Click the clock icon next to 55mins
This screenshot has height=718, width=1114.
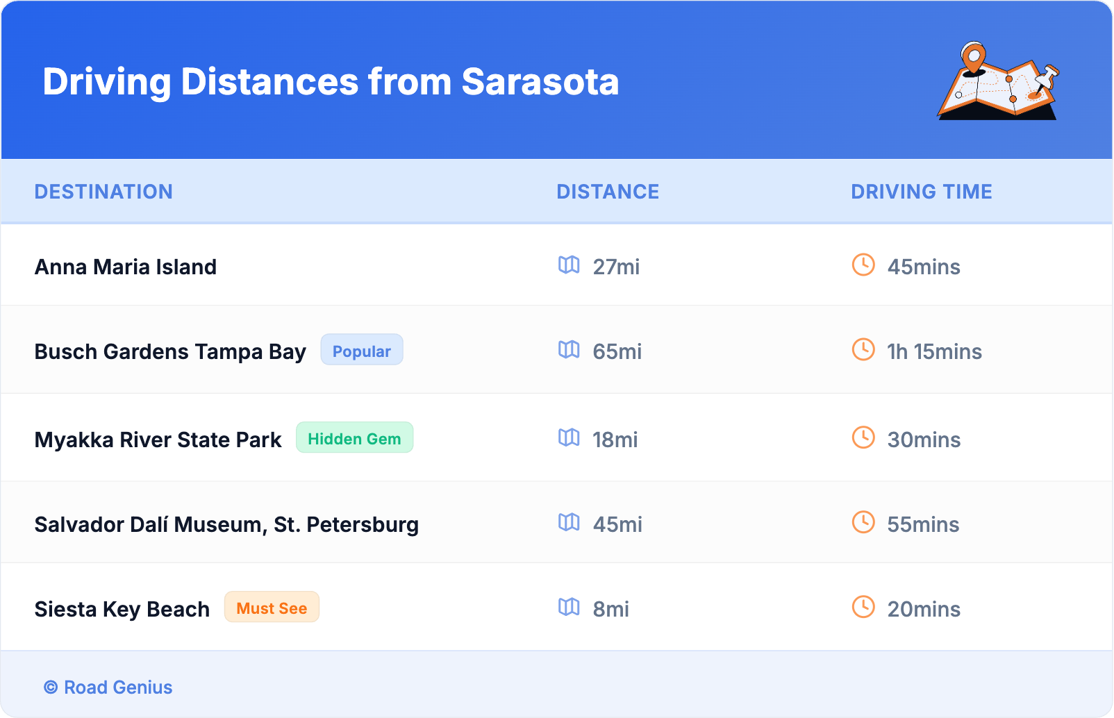(863, 523)
